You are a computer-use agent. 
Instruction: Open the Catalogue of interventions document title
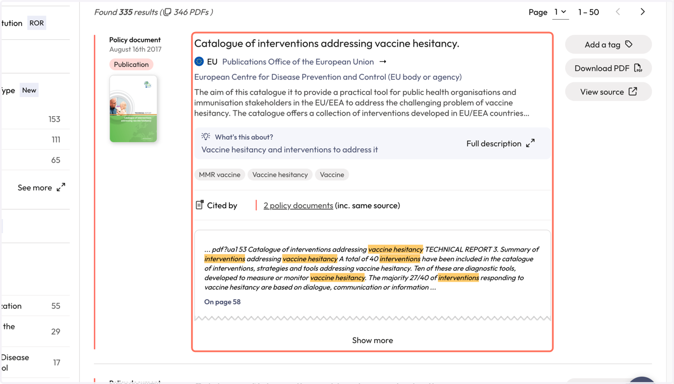326,43
